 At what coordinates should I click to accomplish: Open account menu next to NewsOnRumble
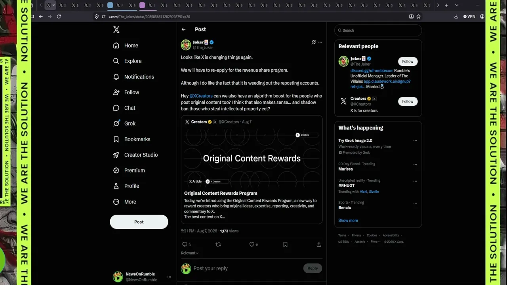pos(169,277)
